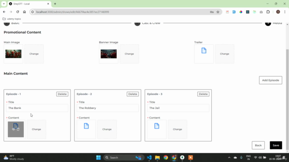Change the Main Image
Image resolution: width=289 pixels, height=162 pixels.
click(34, 54)
